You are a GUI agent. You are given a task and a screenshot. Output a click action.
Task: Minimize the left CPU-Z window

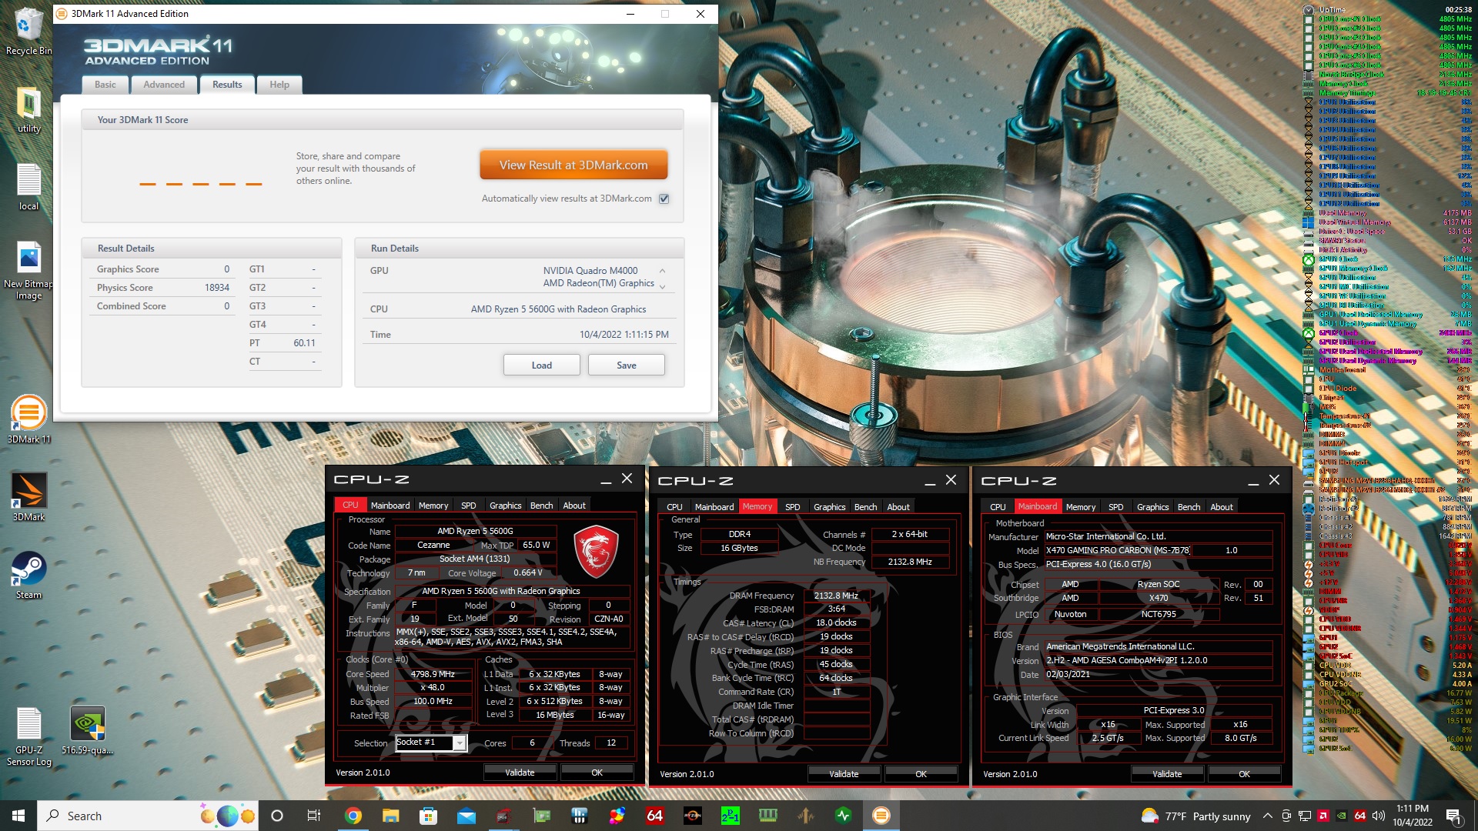(606, 479)
